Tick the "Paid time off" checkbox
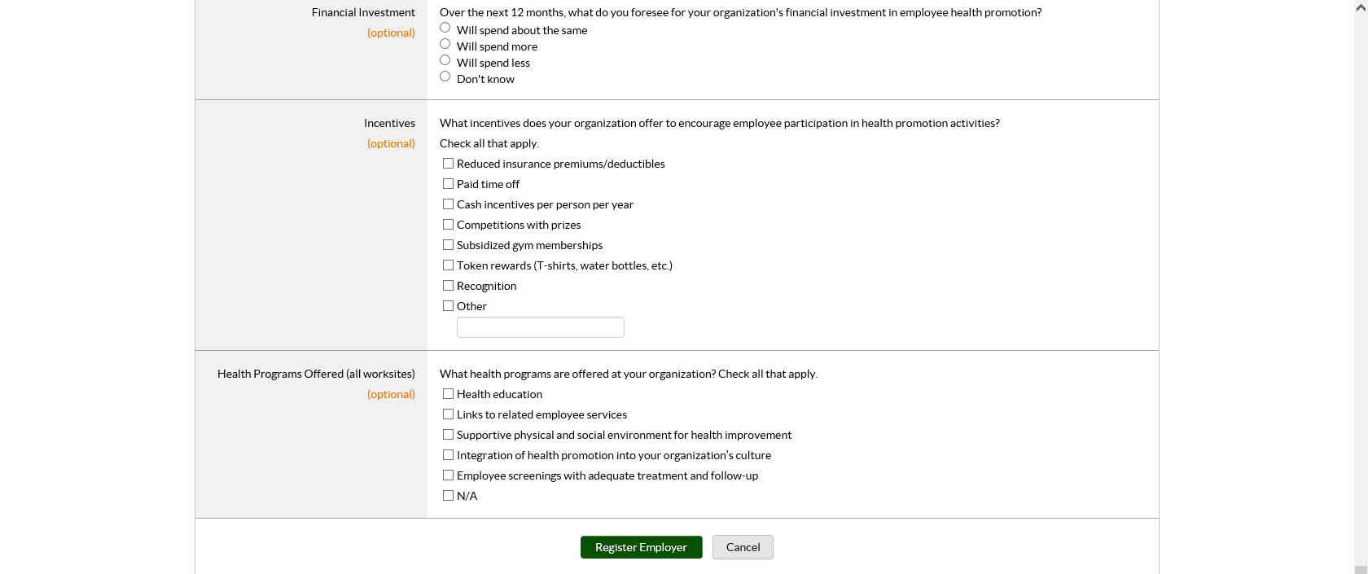Viewport: 1368px width, 574px height. coord(448,184)
